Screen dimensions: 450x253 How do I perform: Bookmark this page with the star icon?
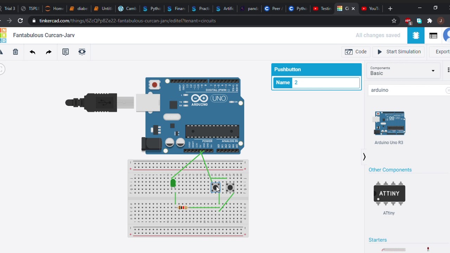[x=394, y=21]
